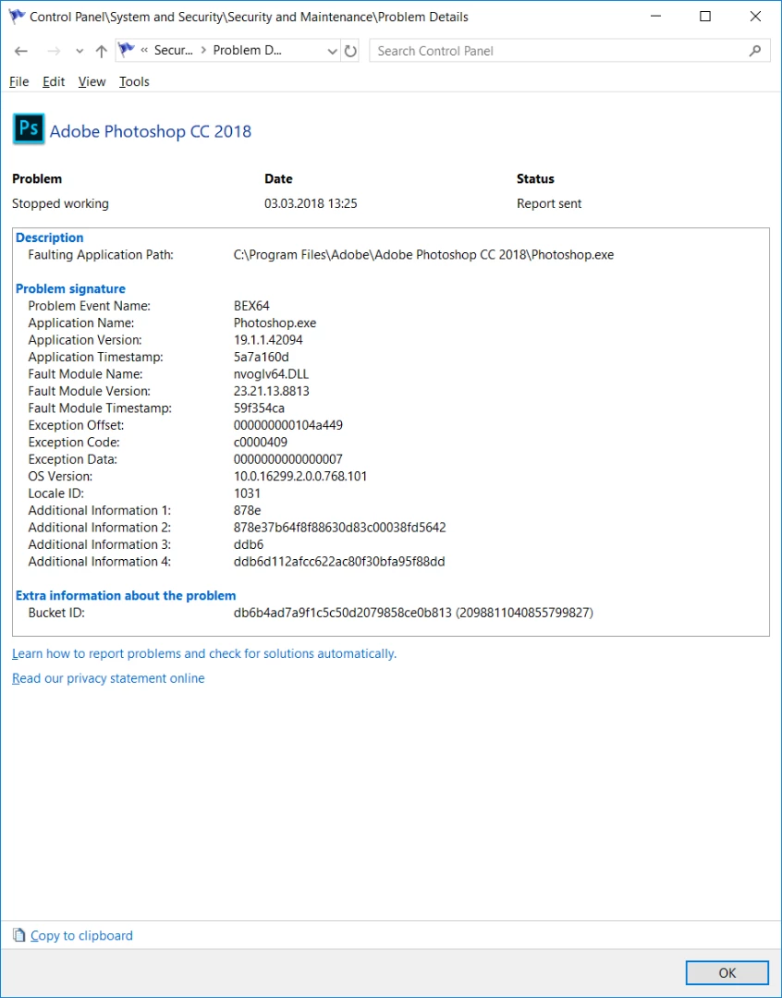Viewport: 782px width, 998px height.
Task: Refresh the Problem Details page
Action: (350, 51)
